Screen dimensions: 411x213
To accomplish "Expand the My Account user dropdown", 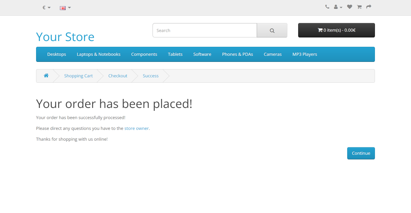I will (338, 7).
